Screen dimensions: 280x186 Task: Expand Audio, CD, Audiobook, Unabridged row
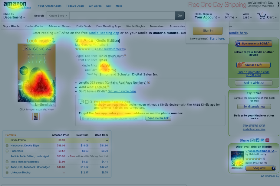coord(7,167)
